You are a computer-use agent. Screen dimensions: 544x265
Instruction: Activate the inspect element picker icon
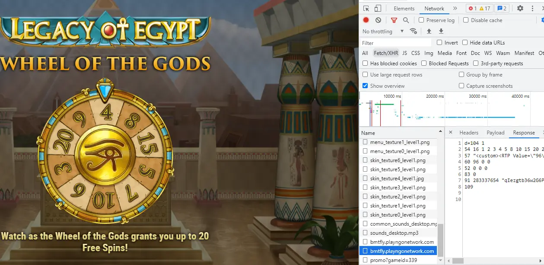tap(366, 9)
